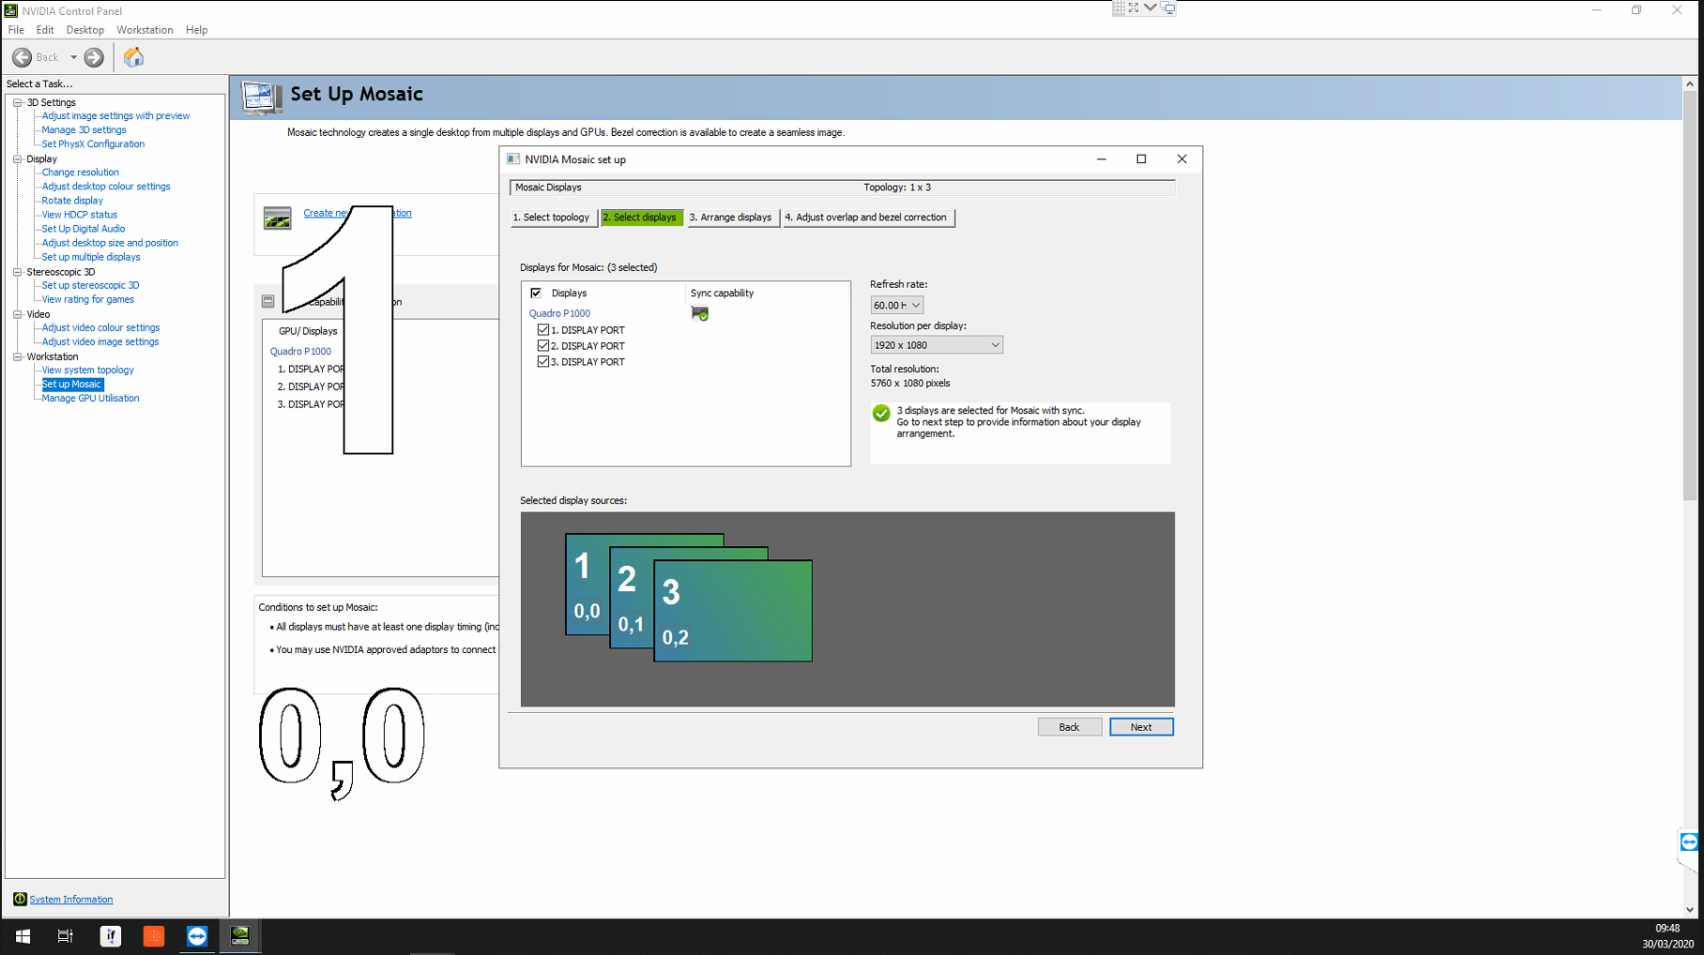
Task: Open Manage GPU Utilisation
Action: [x=90, y=398]
